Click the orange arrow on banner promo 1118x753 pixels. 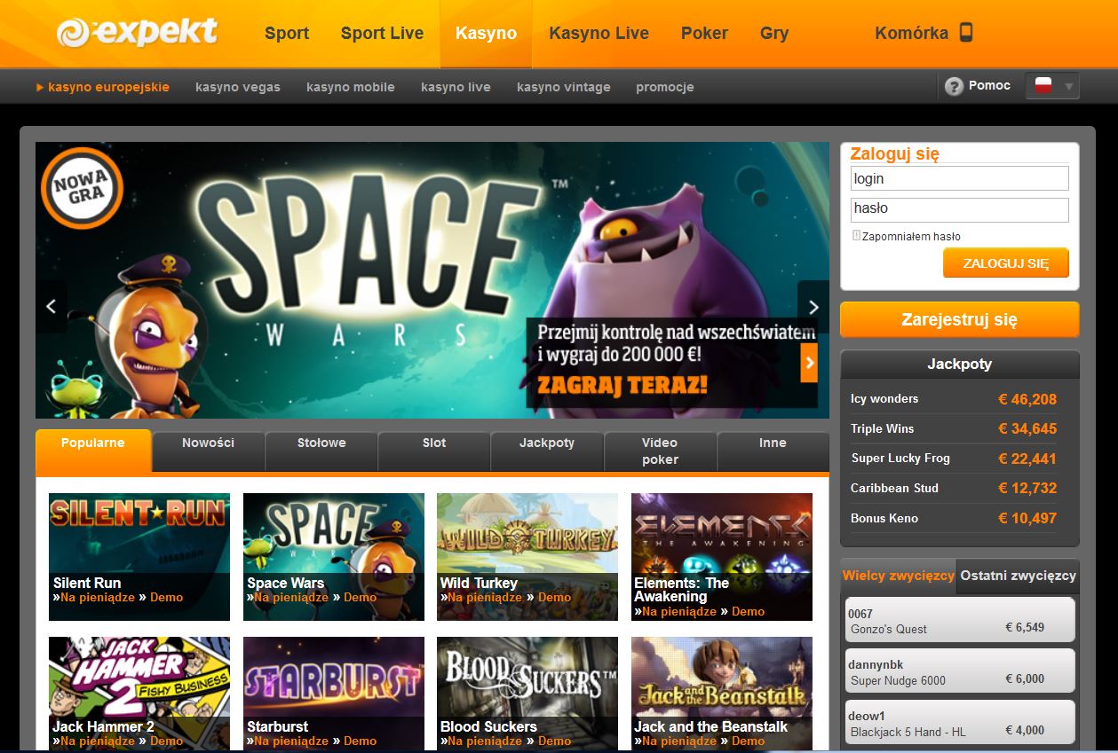[808, 362]
